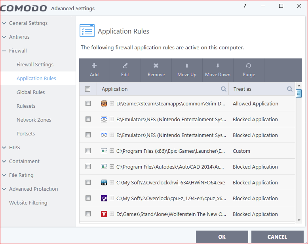Viewport: 308px width, 244px height.
Task: Select Rulesets in the Firewall menu
Action: pyautogui.click(x=26, y=106)
